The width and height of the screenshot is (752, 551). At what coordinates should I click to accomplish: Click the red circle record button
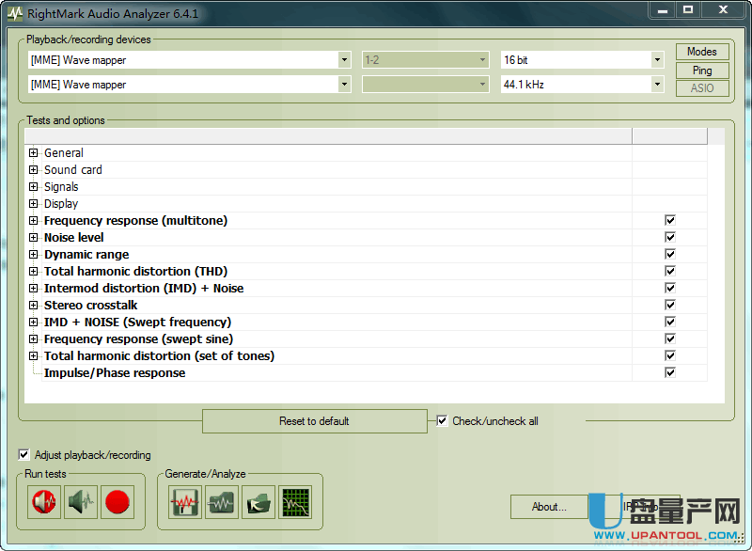coord(117,502)
